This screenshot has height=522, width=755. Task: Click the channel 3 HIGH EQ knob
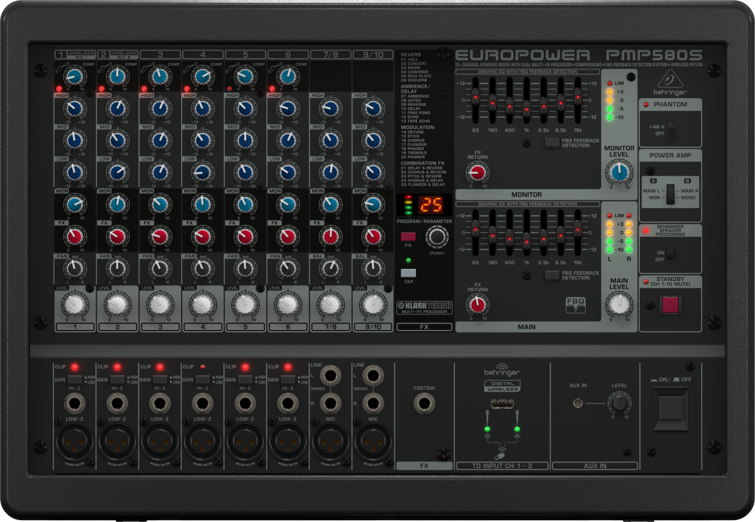point(160,108)
